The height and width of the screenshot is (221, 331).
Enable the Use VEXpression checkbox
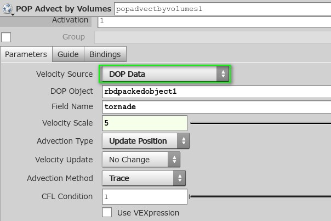pos(107,212)
